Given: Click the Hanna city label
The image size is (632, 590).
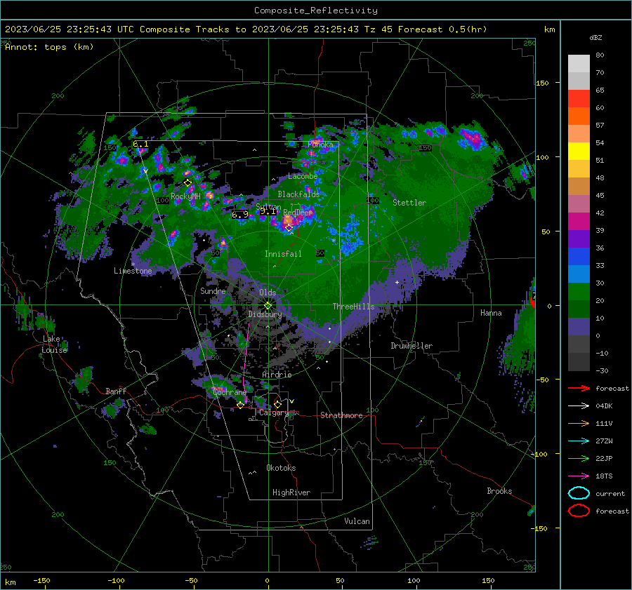Looking at the screenshot, I should [491, 313].
